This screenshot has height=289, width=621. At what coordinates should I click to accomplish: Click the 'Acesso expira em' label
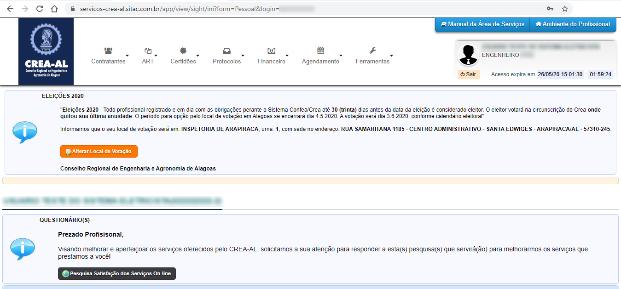[513, 74]
